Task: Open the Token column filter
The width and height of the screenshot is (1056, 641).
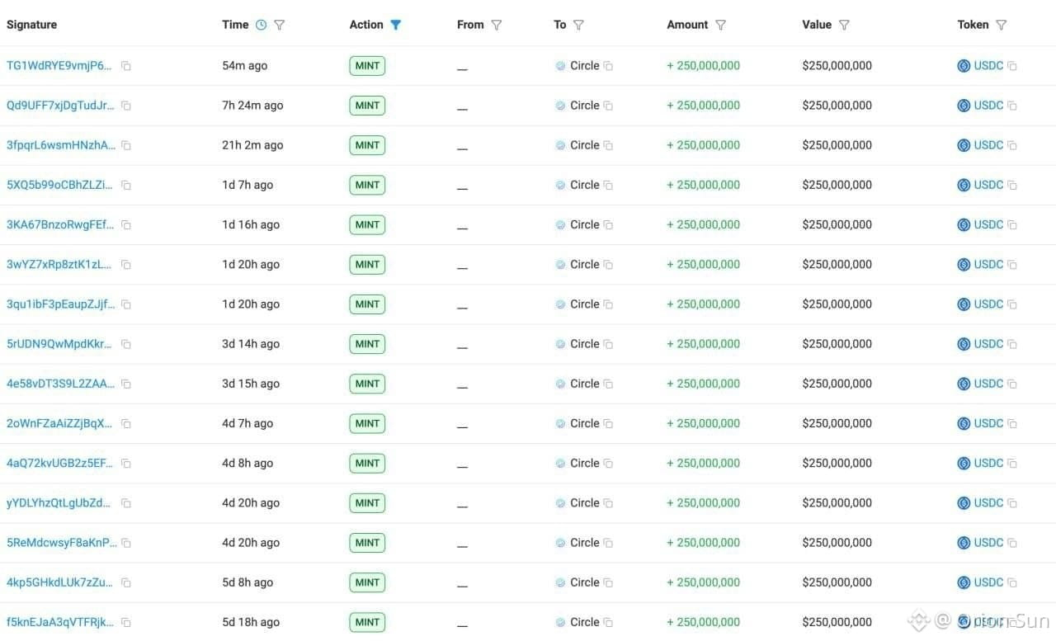Action: pyautogui.click(x=1002, y=25)
